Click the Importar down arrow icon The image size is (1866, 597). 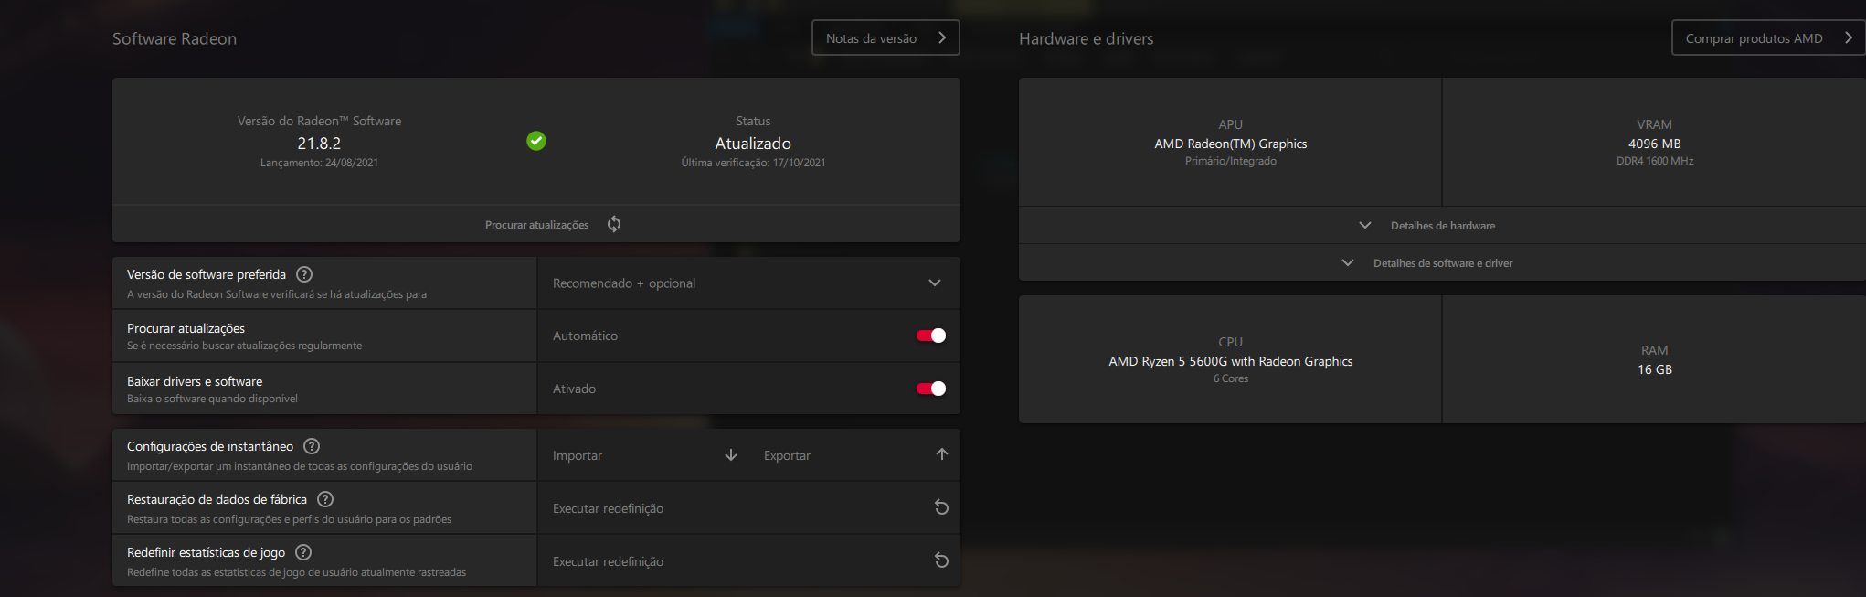[x=731, y=454]
